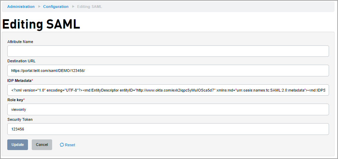This screenshot has width=338, height=159.
Task: Click the Attribute Name label
Action: coord(20,42)
